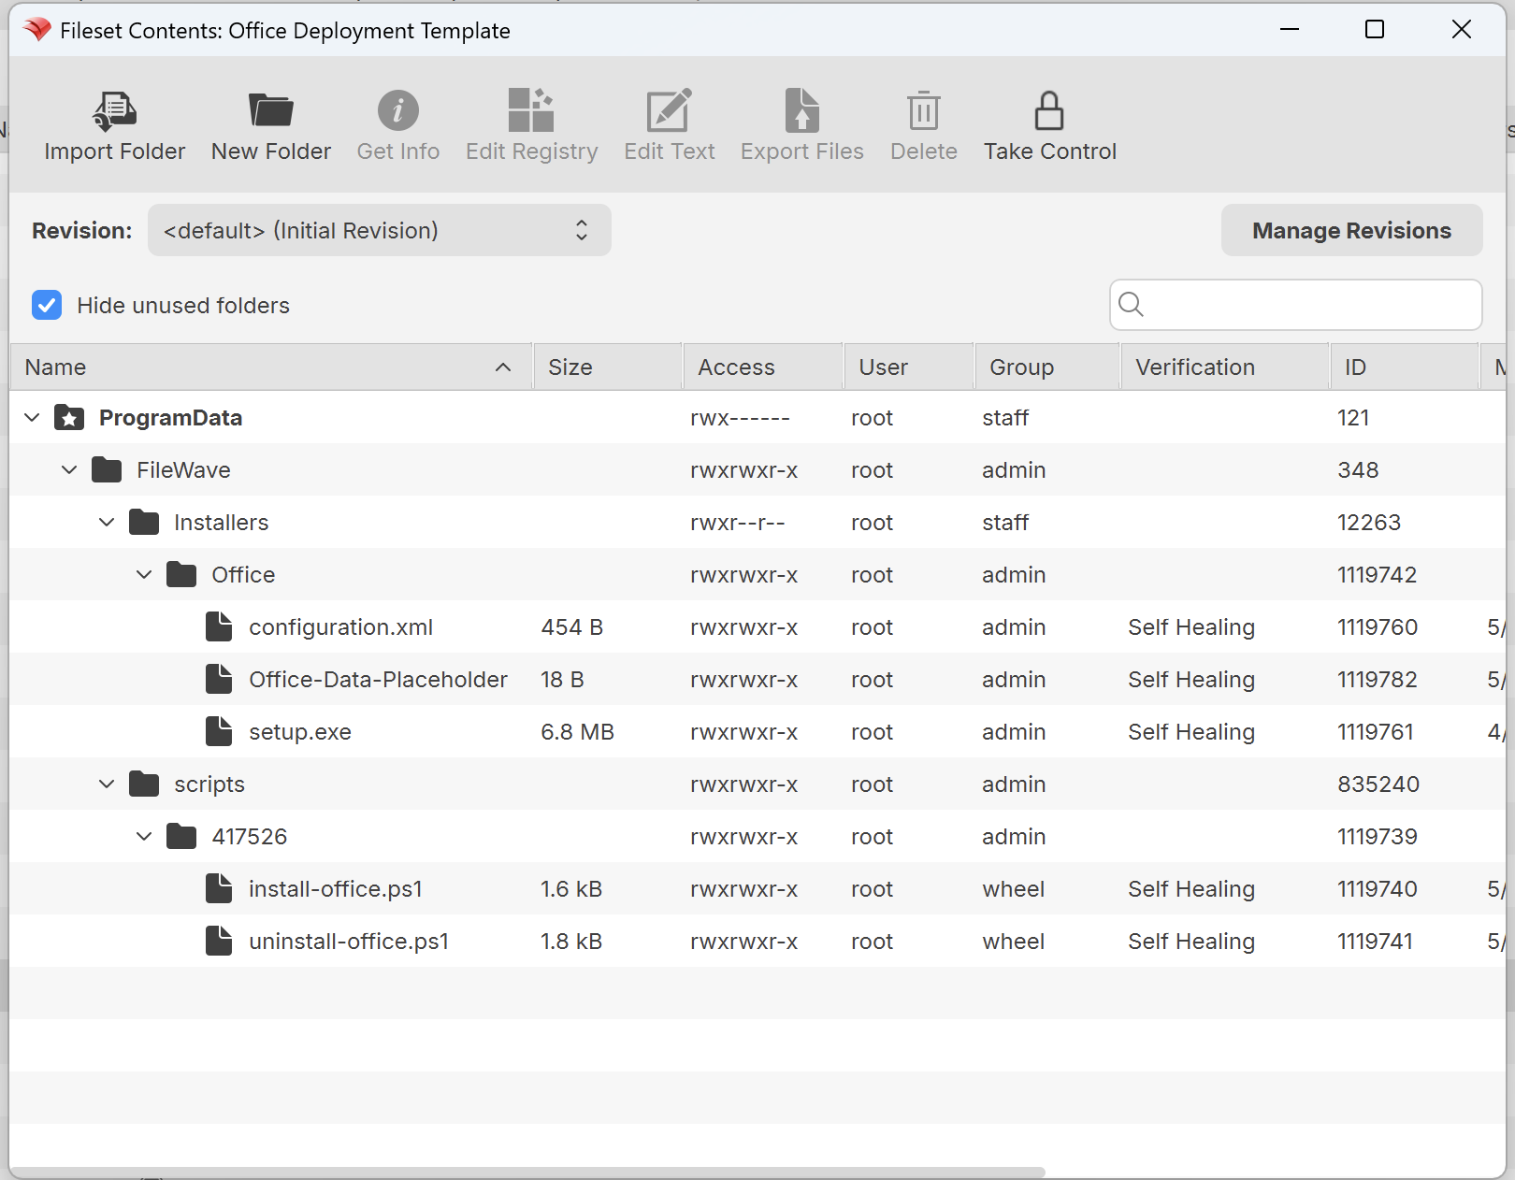Click the FileWave logo in title bar

[37, 30]
